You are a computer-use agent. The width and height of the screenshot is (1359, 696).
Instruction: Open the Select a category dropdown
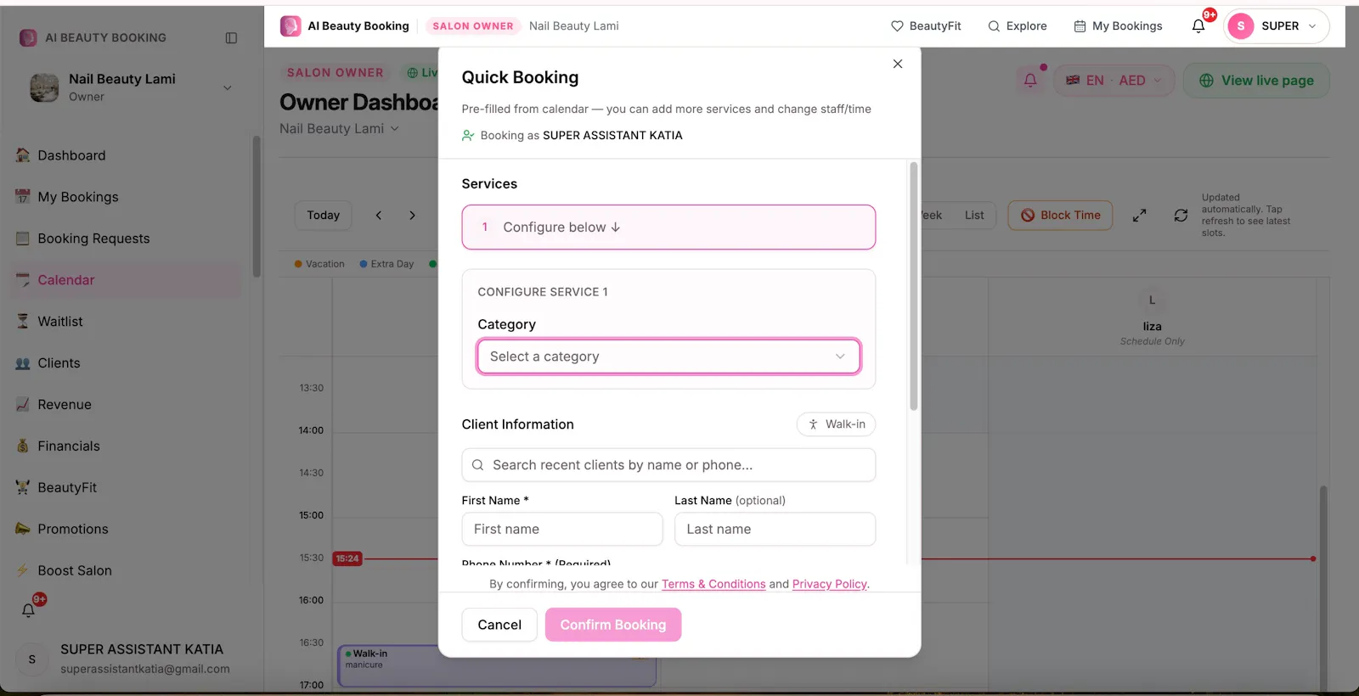(x=668, y=356)
